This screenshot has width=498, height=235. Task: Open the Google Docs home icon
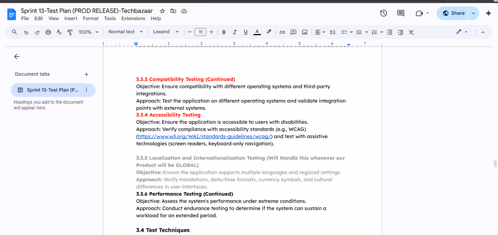pyautogui.click(x=11, y=14)
